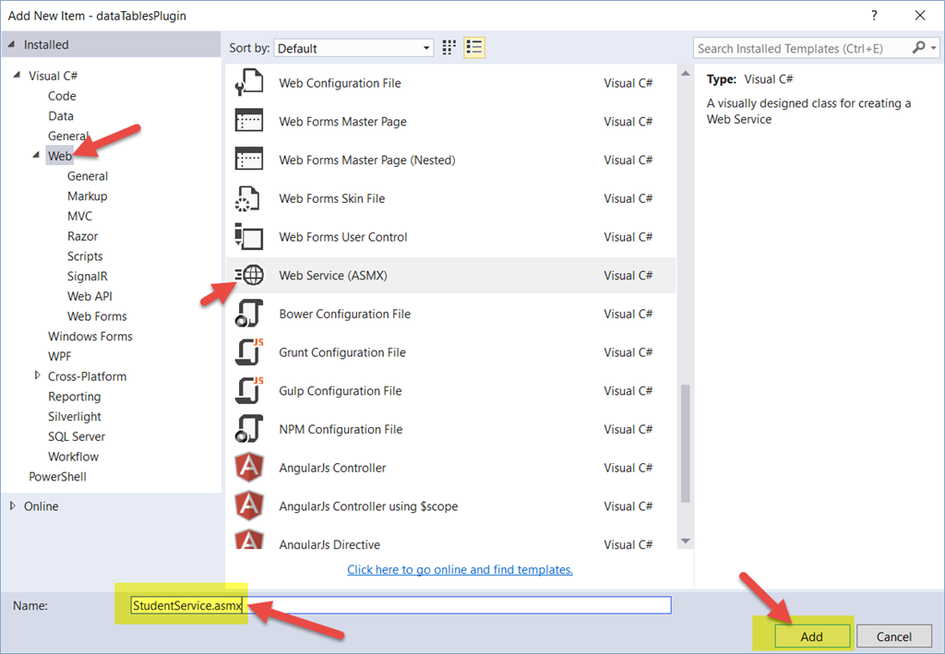Click the Gulp Configuration File icon

(x=249, y=391)
